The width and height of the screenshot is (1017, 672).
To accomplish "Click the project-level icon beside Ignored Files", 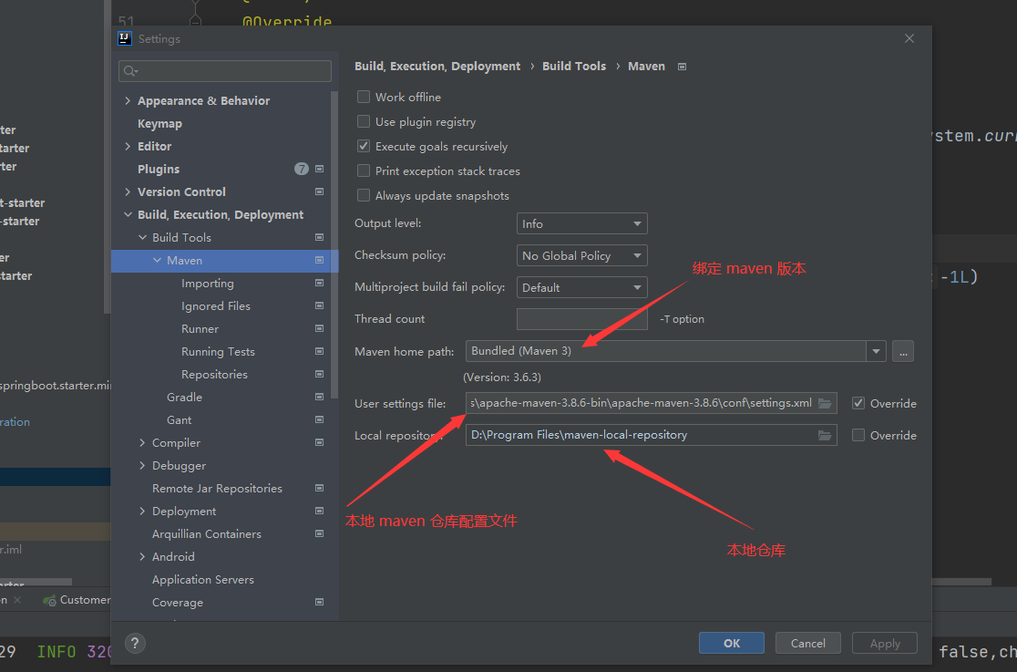I will (x=319, y=305).
